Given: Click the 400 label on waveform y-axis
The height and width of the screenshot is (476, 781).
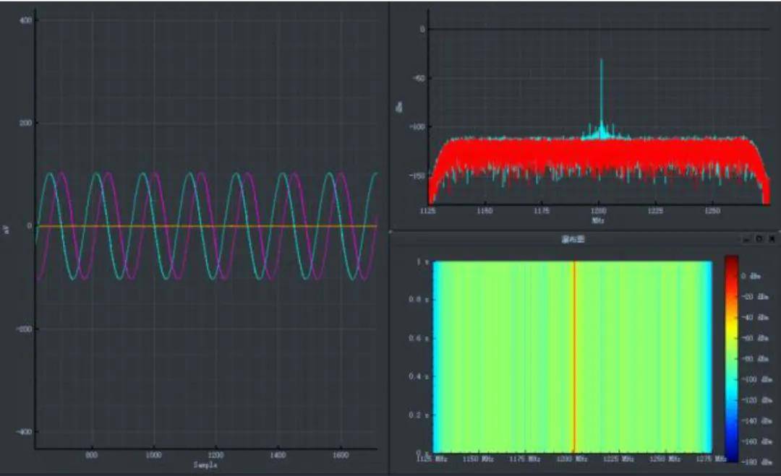Looking at the screenshot, I should pos(25,20).
